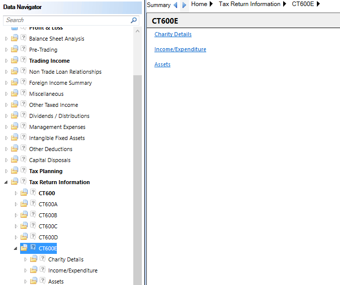Select Dividends / Distributions item

(x=59, y=116)
